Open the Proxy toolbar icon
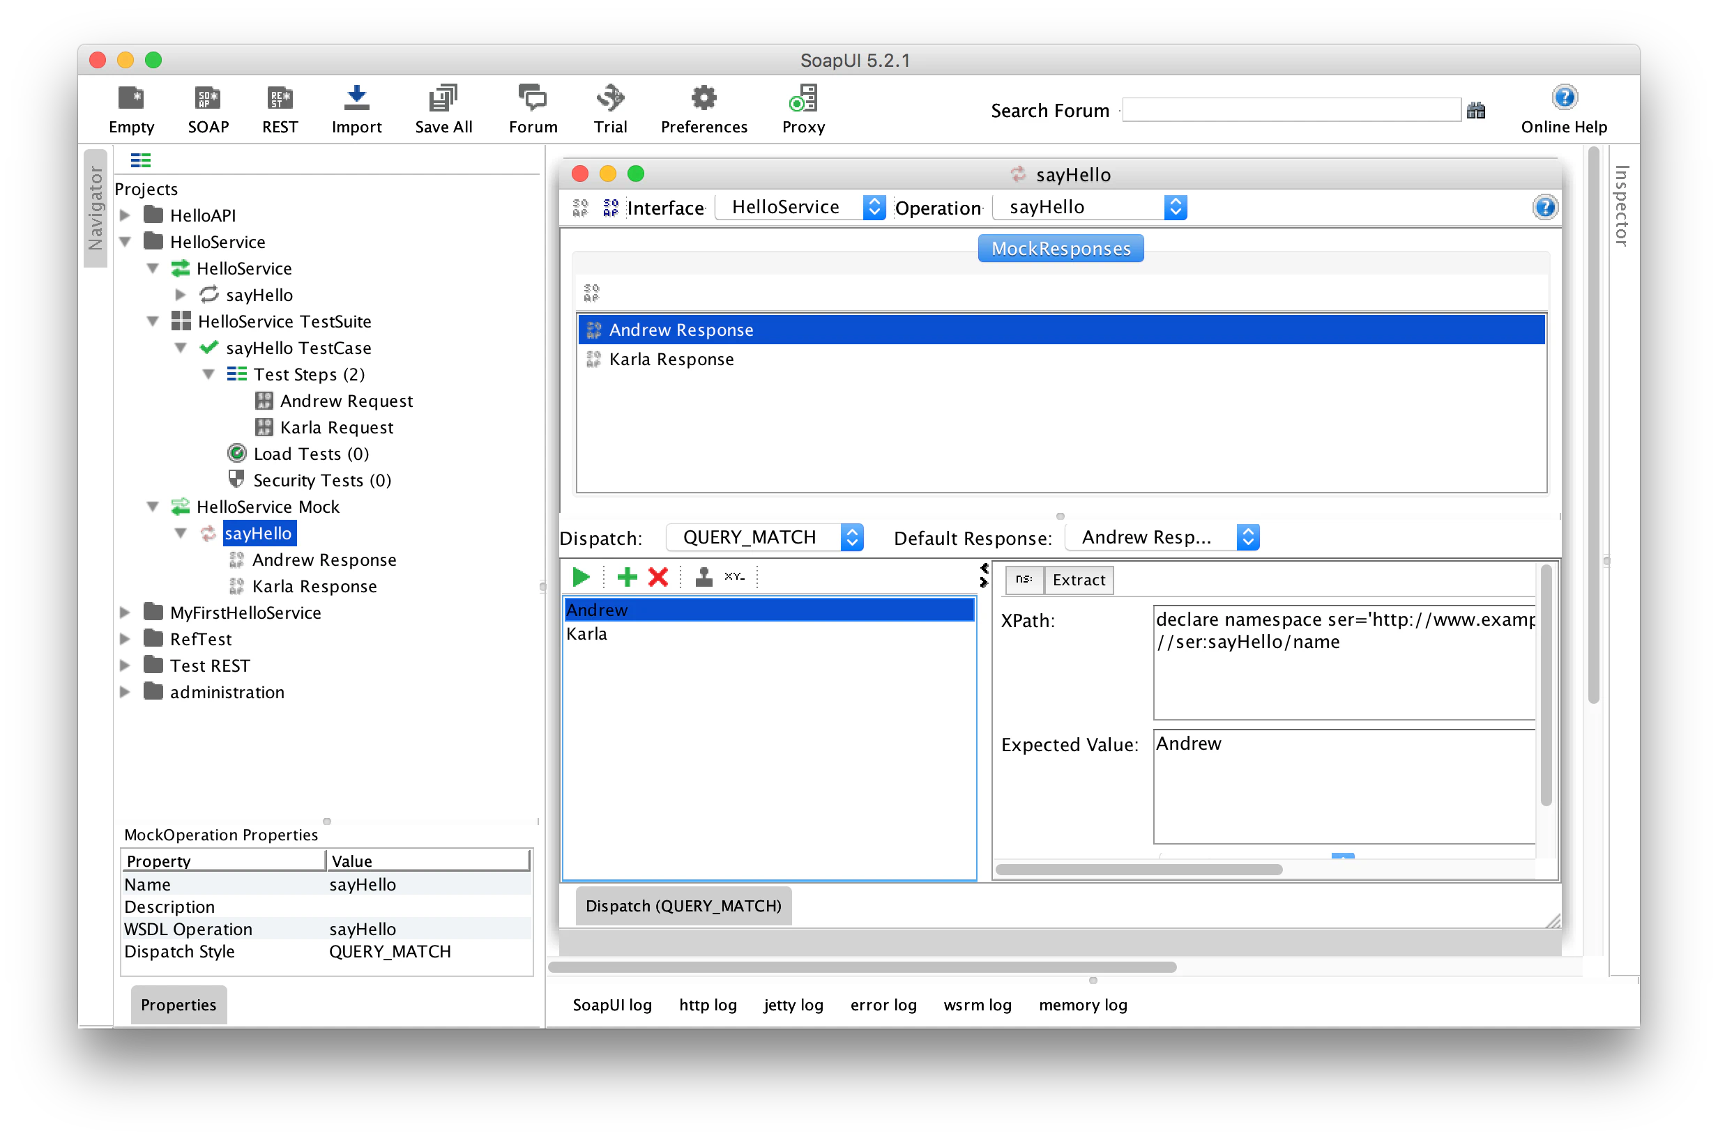This screenshot has height=1140, width=1718. click(x=803, y=99)
